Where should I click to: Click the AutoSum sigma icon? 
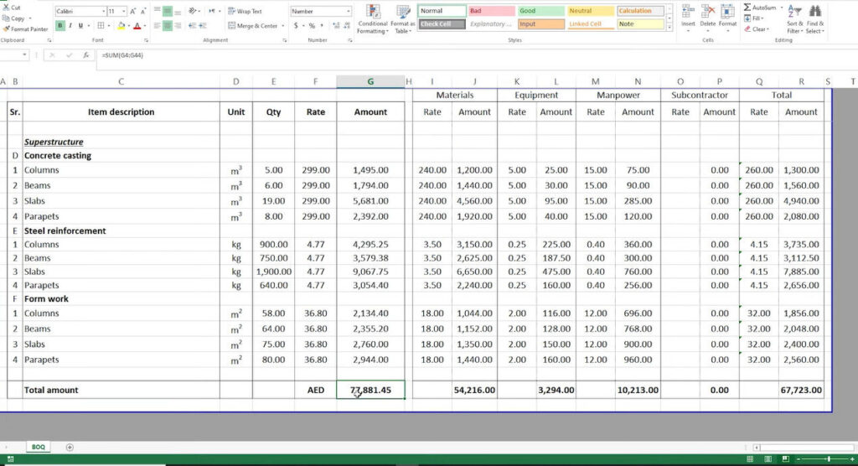(747, 8)
